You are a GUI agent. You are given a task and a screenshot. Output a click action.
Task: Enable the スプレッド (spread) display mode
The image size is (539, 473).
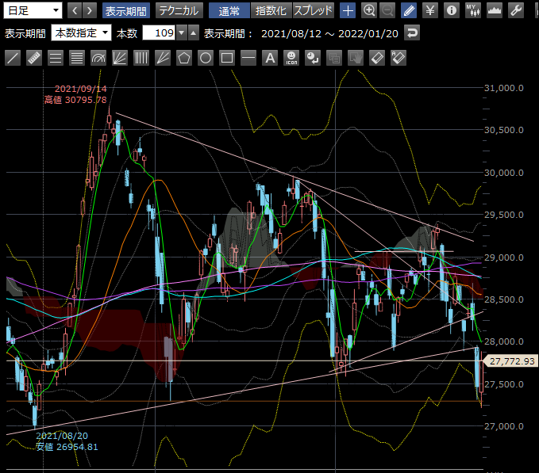[x=314, y=10]
